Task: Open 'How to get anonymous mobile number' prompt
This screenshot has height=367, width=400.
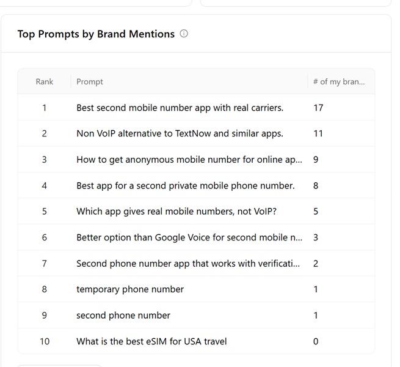Action: pos(189,160)
